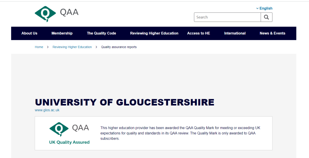This screenshot has height=158, width=309.
Task: Open the Membership menu
Action: click(62, 33)
